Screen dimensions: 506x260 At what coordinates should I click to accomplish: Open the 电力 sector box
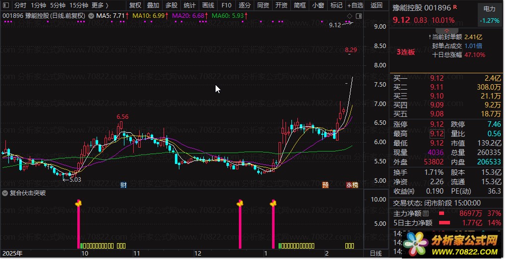coord(489,14)
